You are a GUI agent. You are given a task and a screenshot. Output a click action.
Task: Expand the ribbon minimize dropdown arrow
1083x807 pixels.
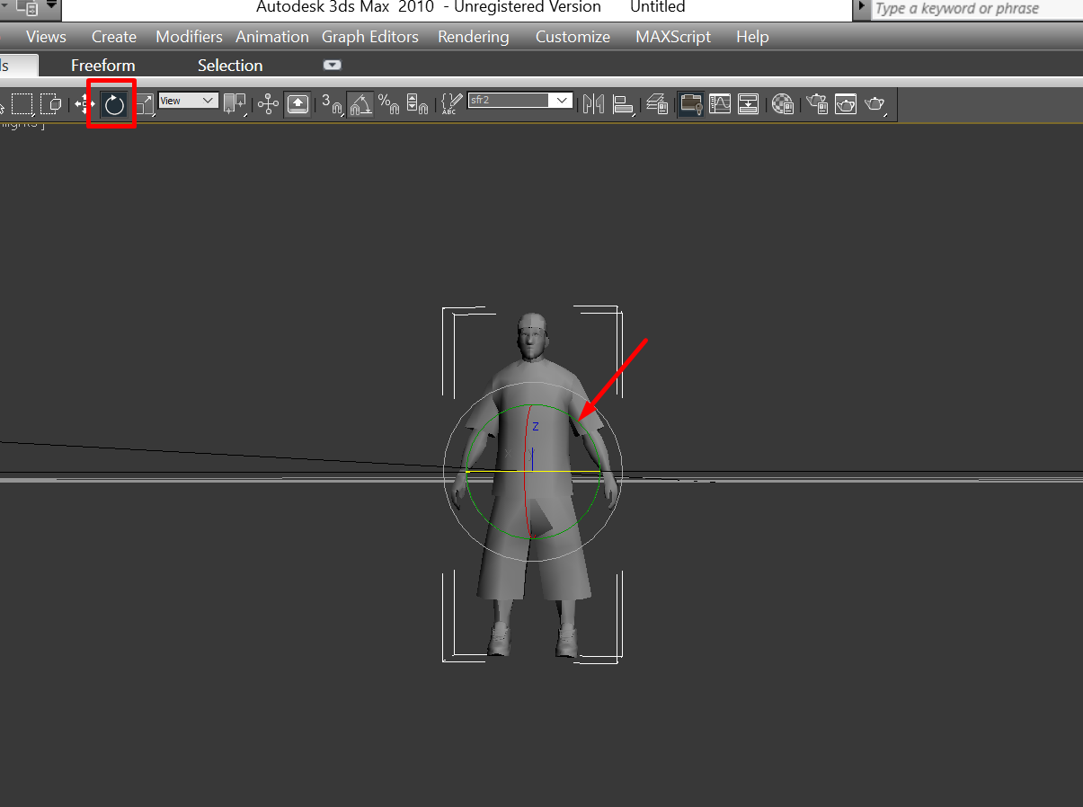333,65
